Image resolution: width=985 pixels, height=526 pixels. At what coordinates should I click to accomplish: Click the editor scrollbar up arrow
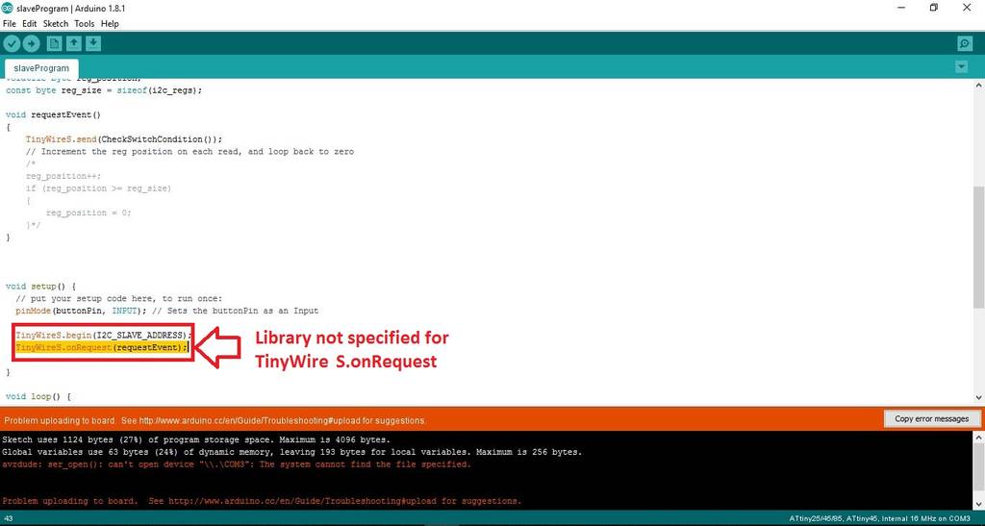pyautogui.click(x=978, y=85)
